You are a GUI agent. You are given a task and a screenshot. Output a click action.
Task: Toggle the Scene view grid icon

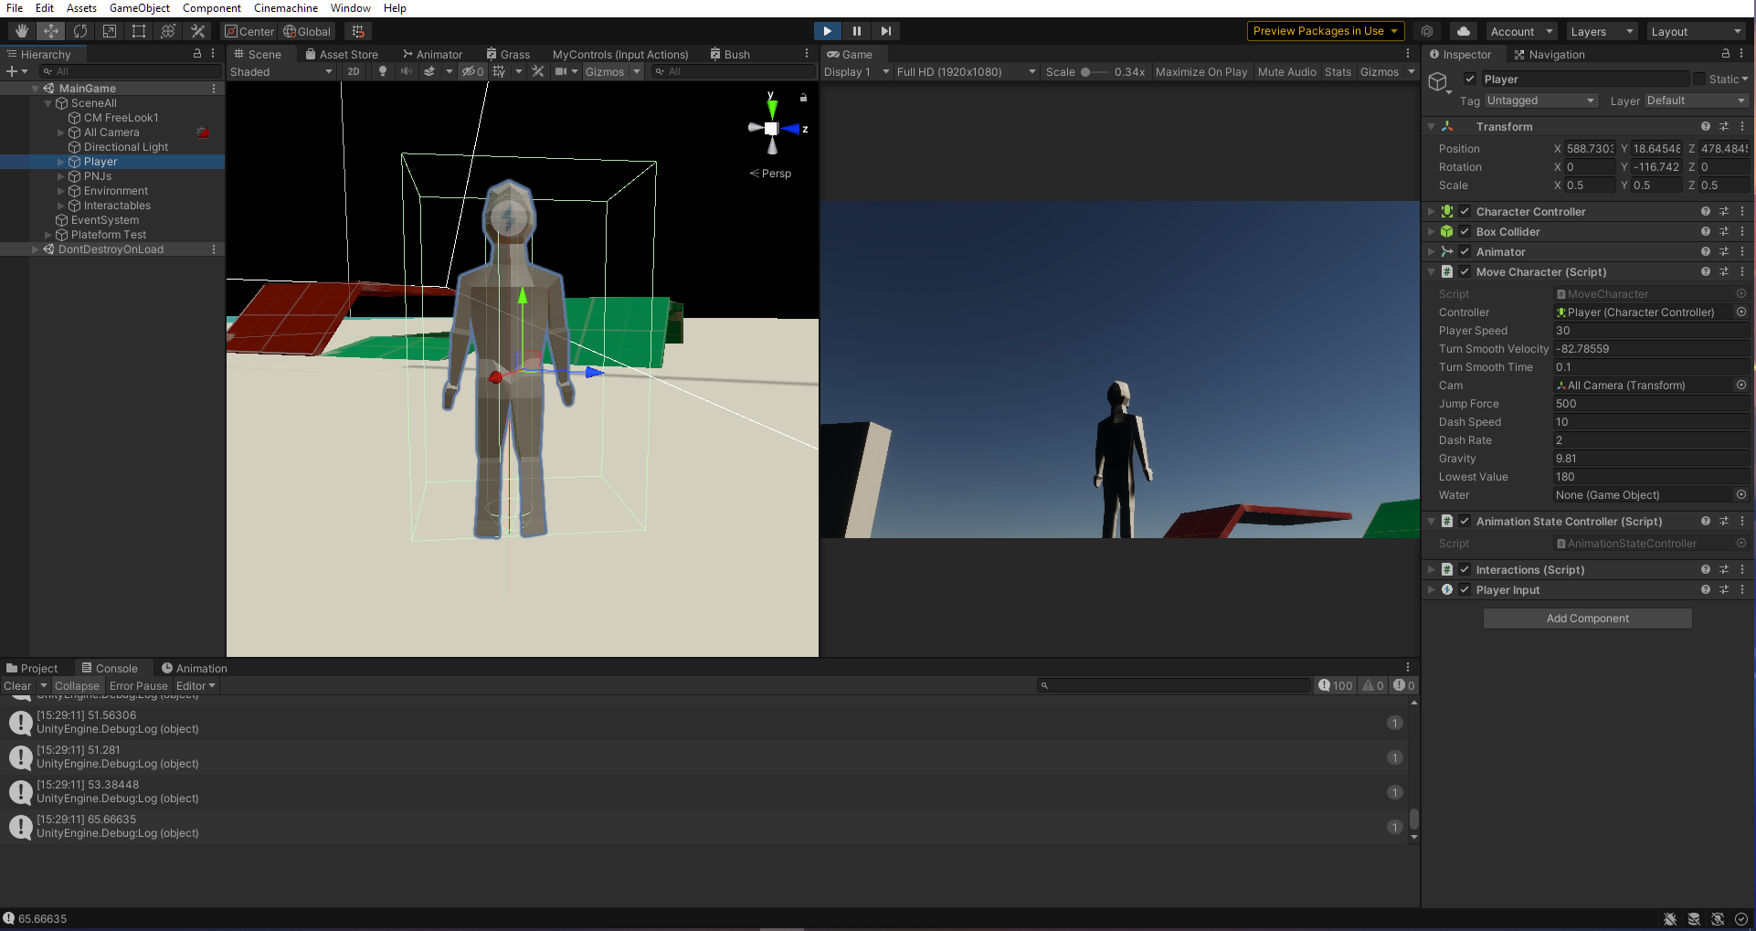[499, 71]
